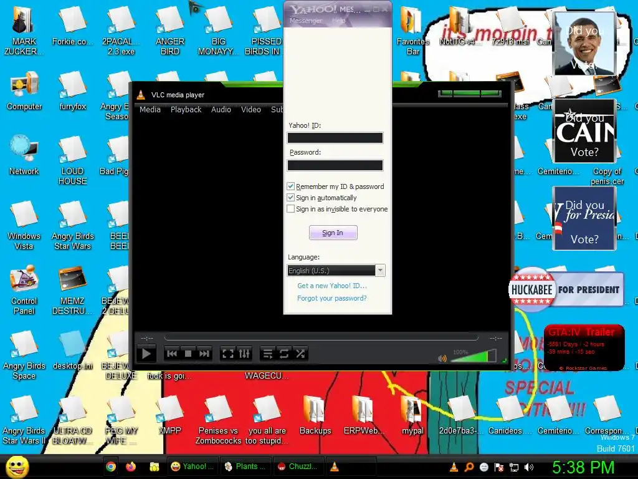Open the folder icon pinned on the taskbar
638x479 pixels.
click(x=155, y=467)
